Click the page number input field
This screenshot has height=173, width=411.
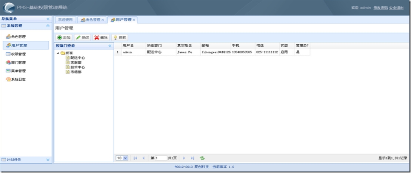point(161,158)
